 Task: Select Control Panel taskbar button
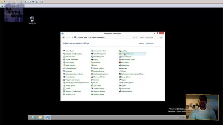coord(47,117)
